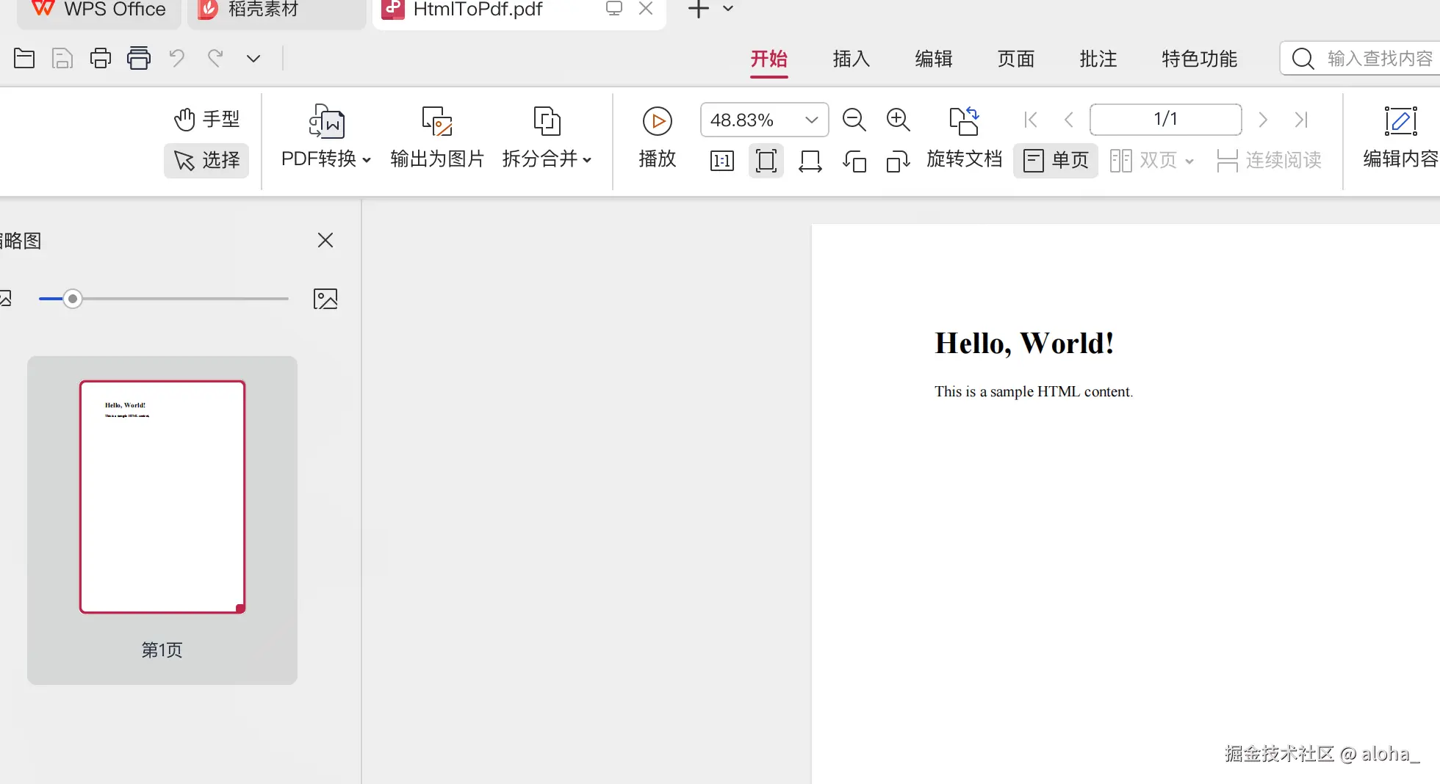This screenshot has width=1440, height=784.
Task: Toggle 连续阅读 continuous reading
Action: point(1269,161)
